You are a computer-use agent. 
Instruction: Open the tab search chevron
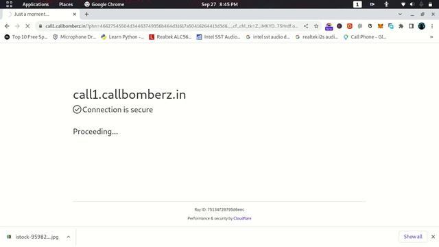(400, 14)
